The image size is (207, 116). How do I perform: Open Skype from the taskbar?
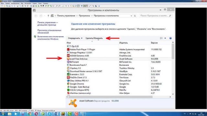click(49, 114)
